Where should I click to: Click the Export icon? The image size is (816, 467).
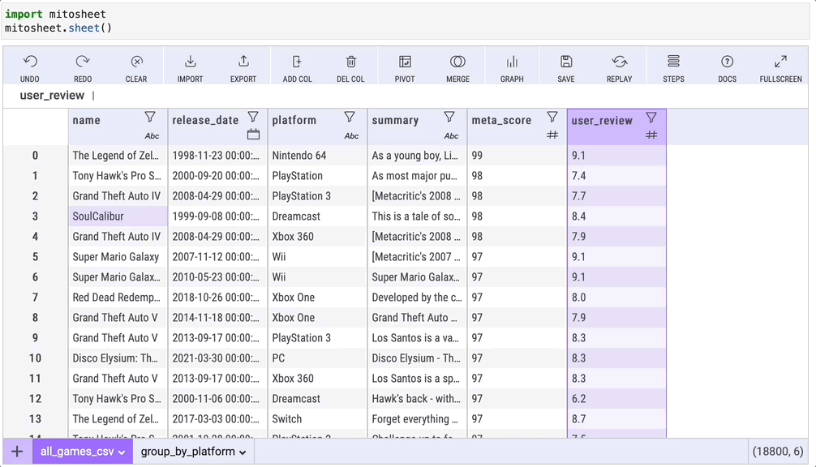tap(243, 62)
